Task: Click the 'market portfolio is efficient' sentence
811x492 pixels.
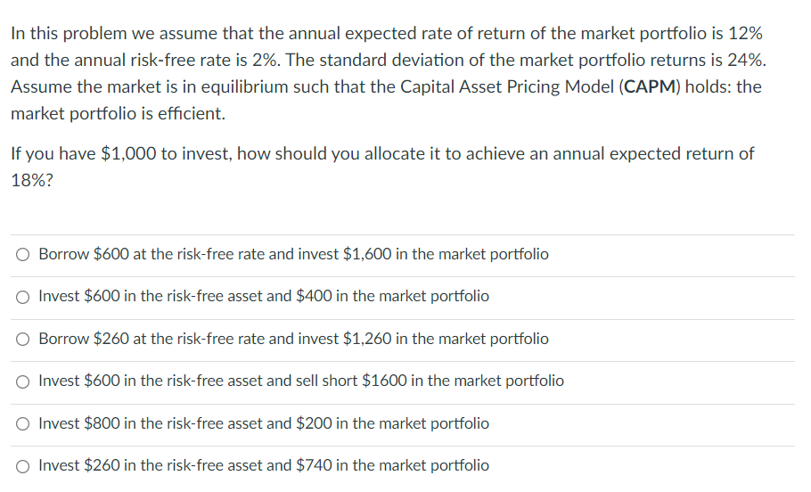Action: click(118, 114)
